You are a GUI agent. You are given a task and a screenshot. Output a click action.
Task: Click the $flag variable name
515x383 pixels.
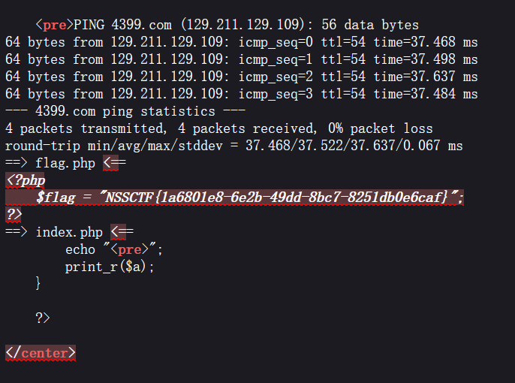point(53,198)
